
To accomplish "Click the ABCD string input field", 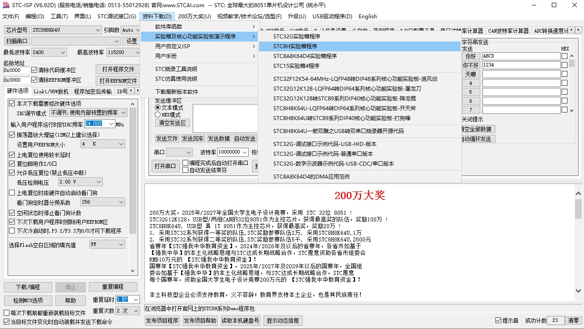I will coord(521,56).
